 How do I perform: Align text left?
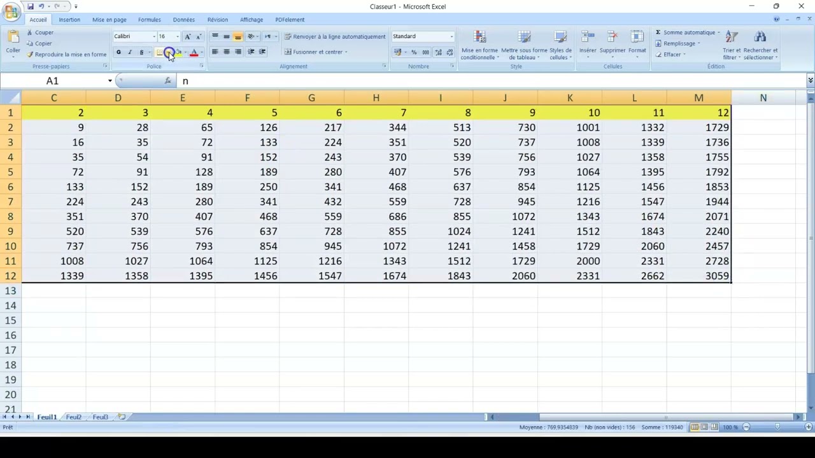[215, 52]
